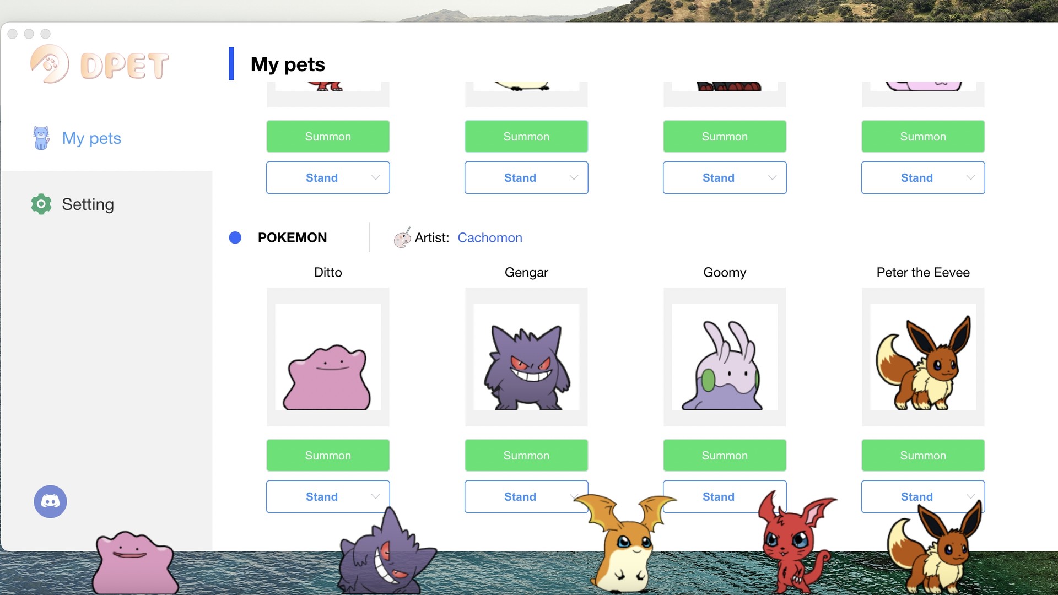Toggle the Peter the Eevee Stand pose

922,496
